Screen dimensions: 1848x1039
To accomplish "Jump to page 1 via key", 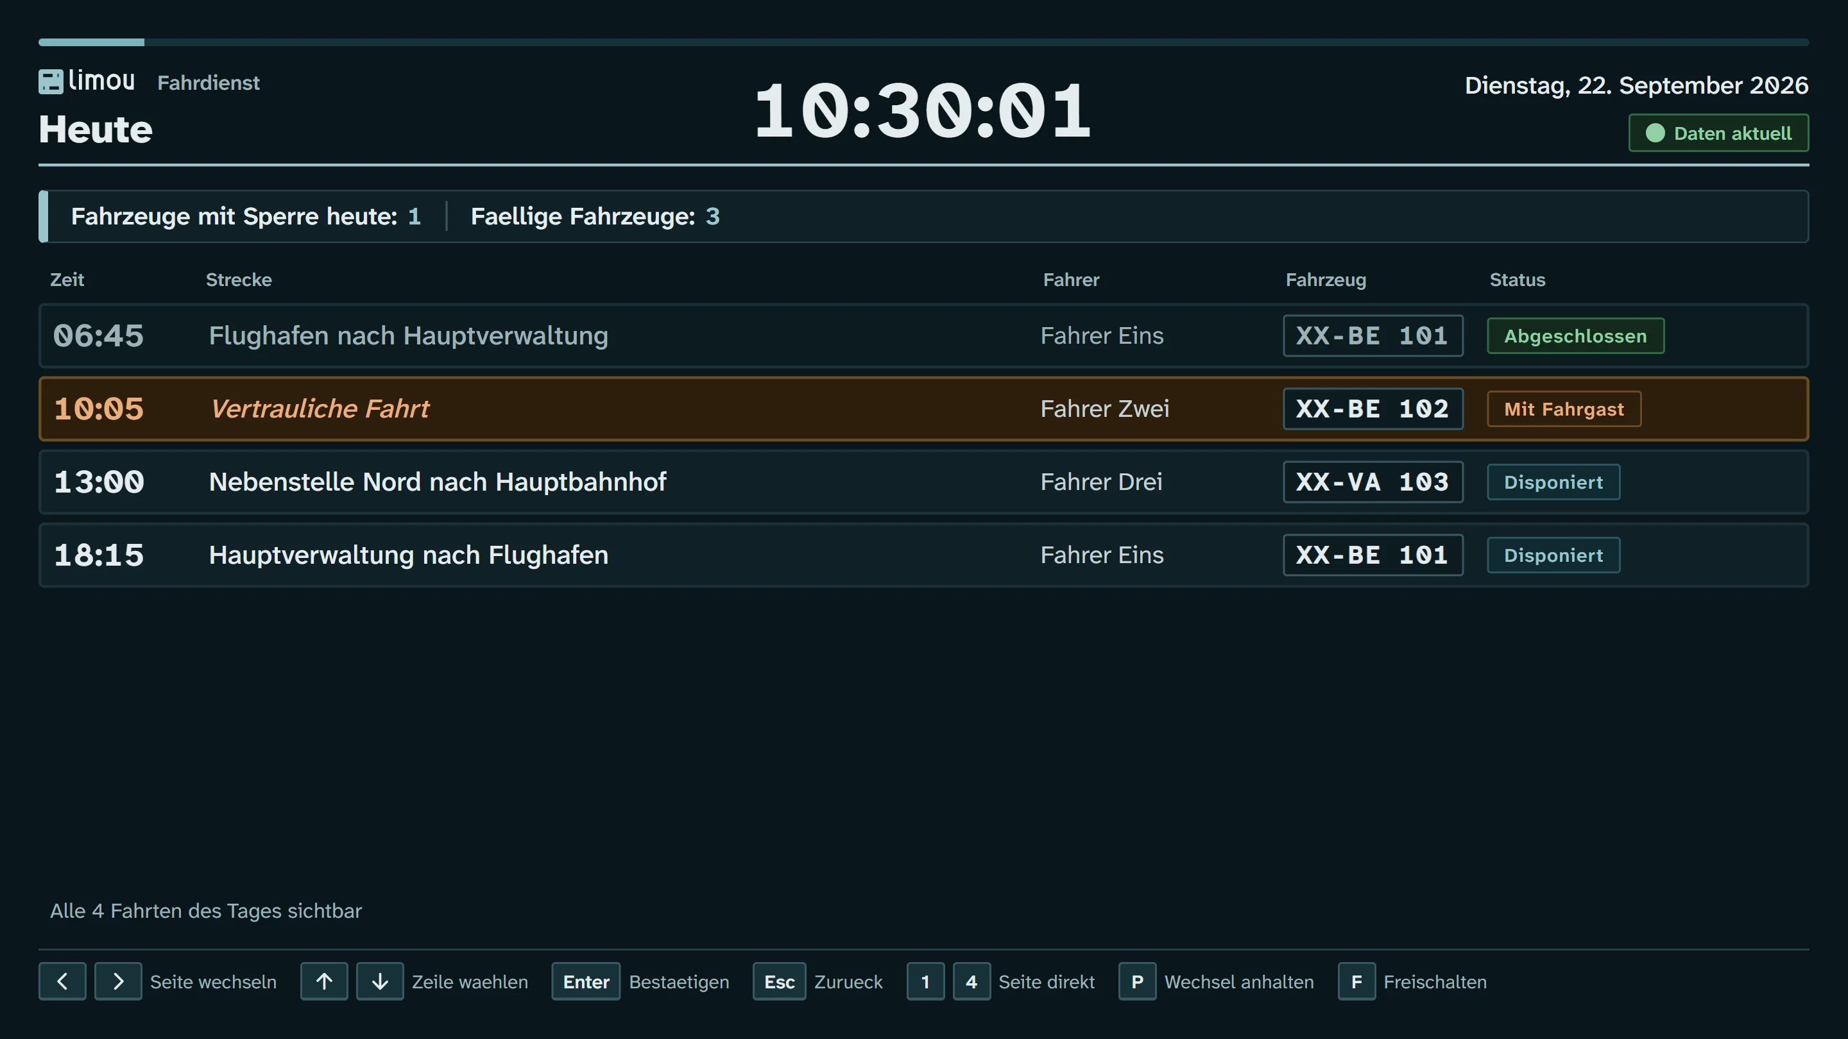I will [x=925, y=981].
